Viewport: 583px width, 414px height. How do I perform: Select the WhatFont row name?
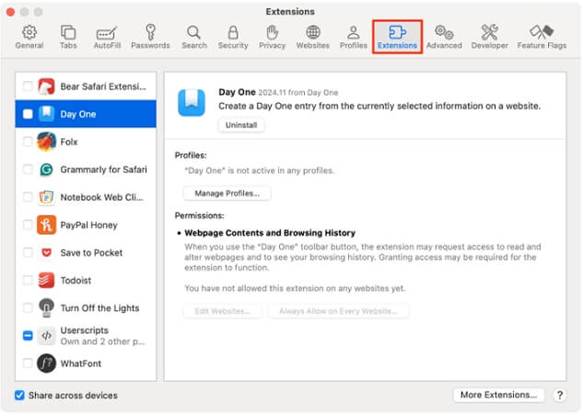tap(81, 363)
